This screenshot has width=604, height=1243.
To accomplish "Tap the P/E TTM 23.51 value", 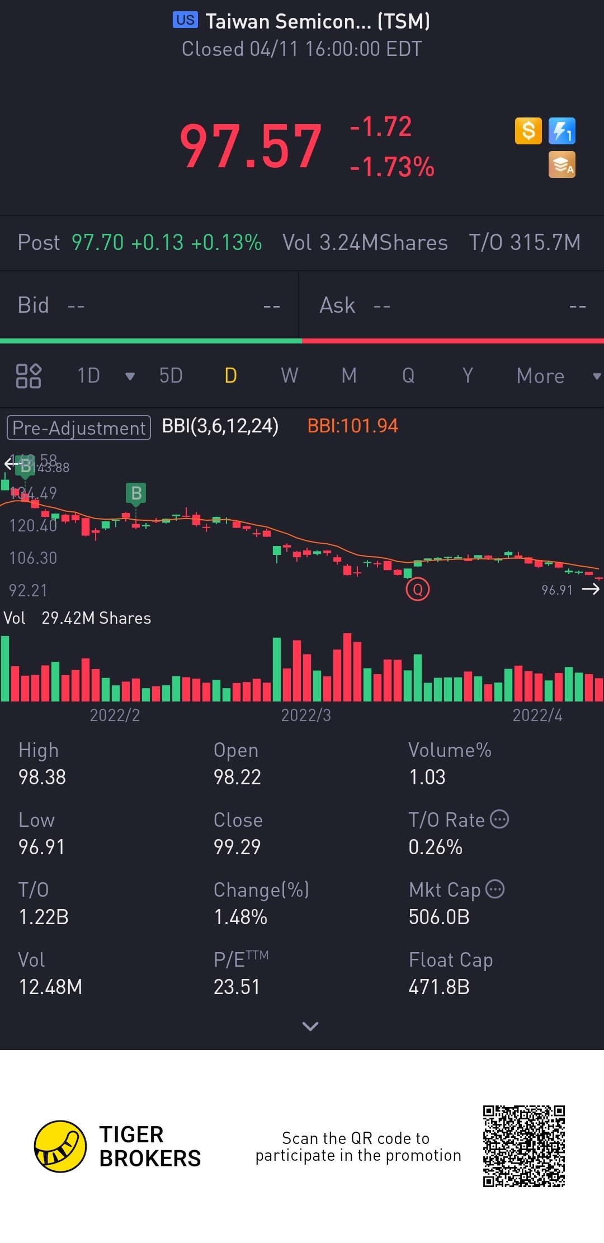I will [x=237, y=987].
